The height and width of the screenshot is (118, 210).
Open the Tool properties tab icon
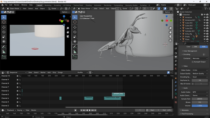[x=176, y=48]
